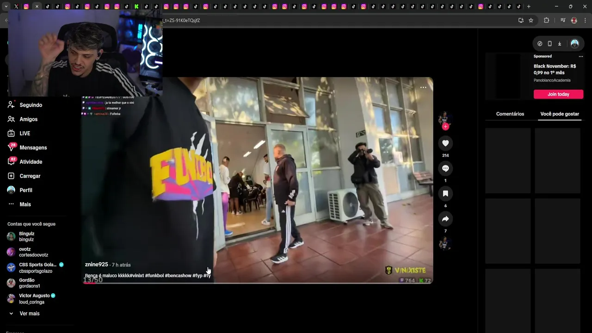Open the TikTok account avatar menu

(574, 43)
